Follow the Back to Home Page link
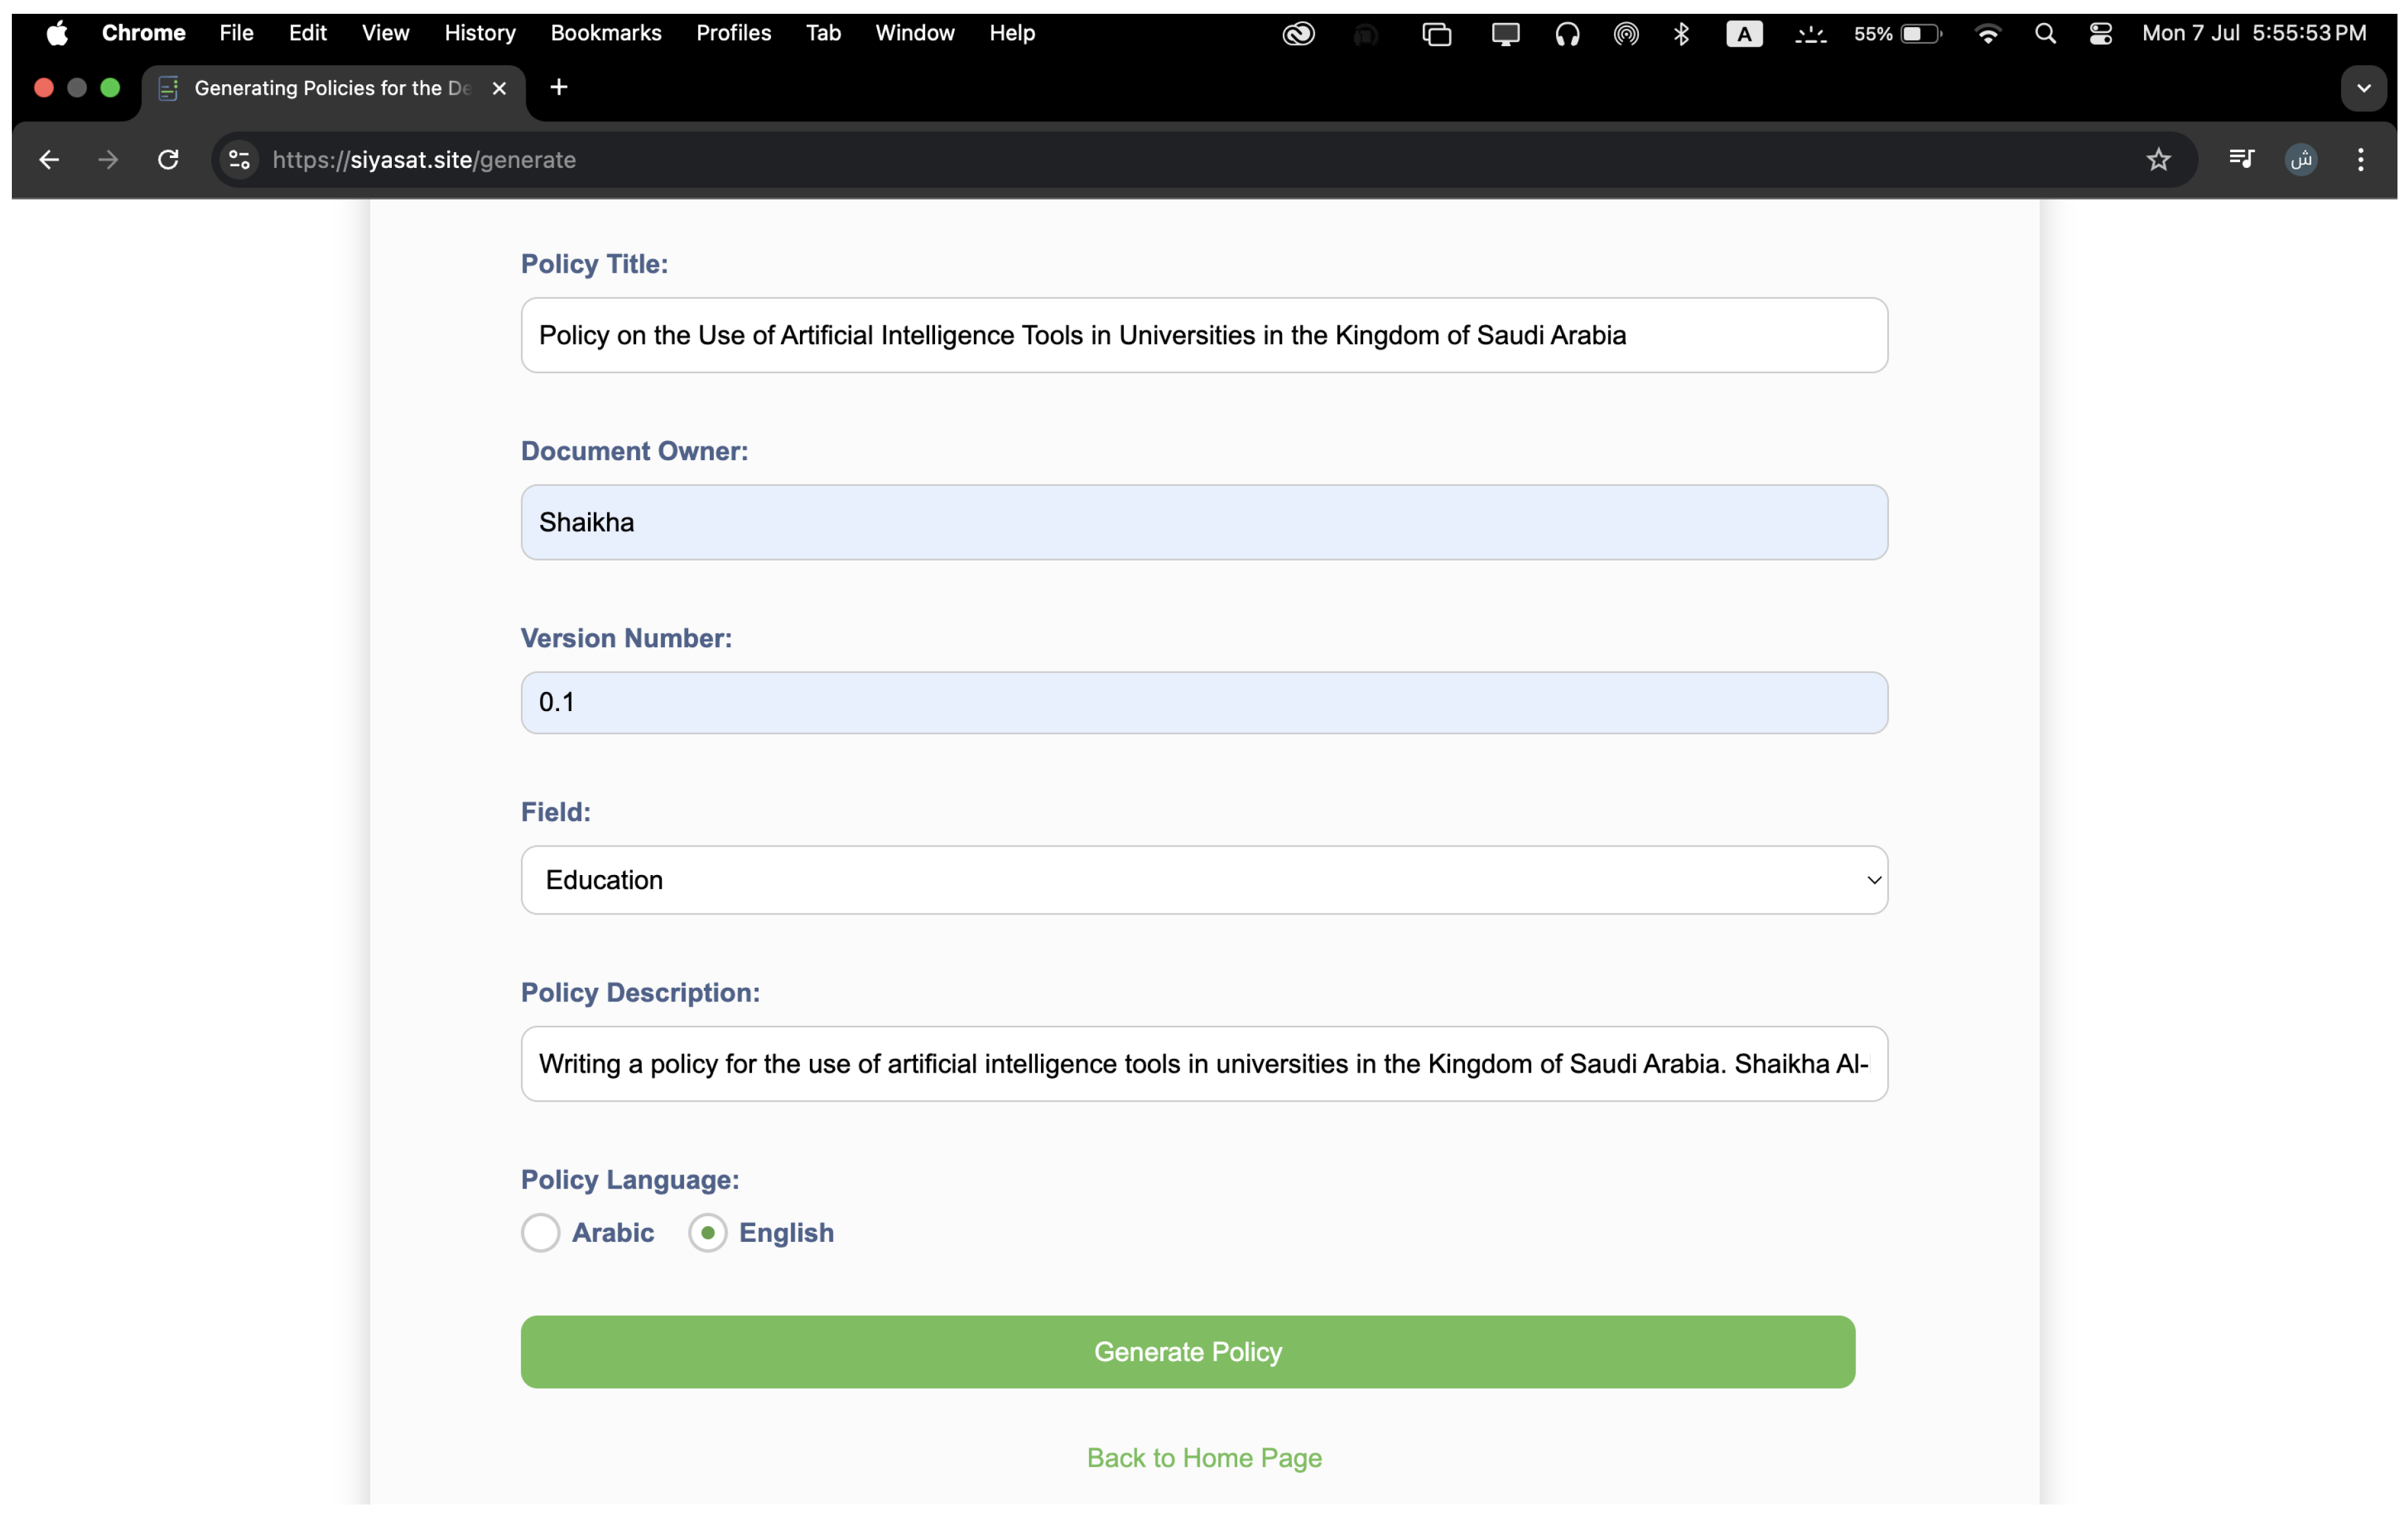2408x1519 pixels. pos(1204,1458)
